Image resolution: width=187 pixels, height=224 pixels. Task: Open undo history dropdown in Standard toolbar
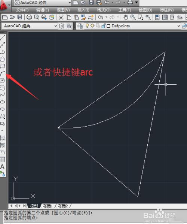106,17
